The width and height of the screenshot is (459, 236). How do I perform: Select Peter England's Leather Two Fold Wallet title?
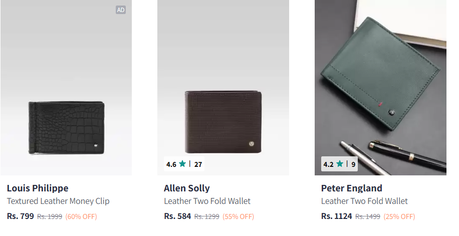coord(364,201)
